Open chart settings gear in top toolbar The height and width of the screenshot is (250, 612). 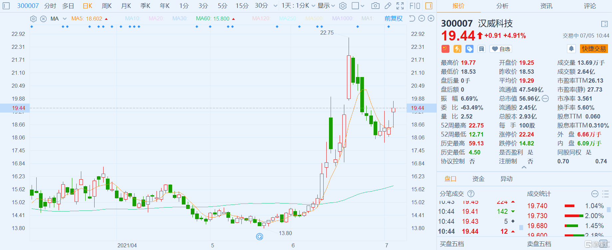click(x=343, y=6)
